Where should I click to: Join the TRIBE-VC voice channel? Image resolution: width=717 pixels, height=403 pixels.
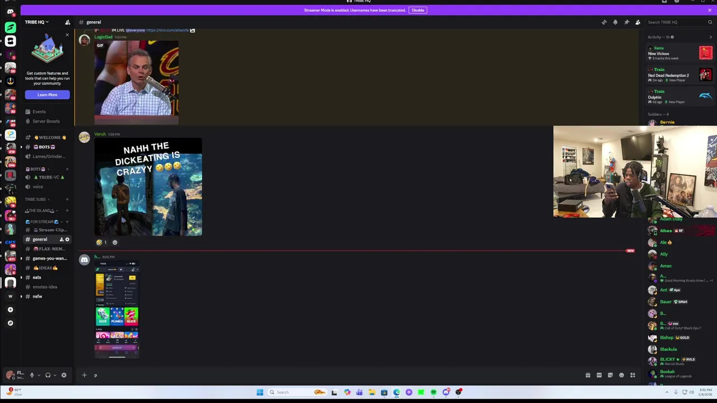click(47, 177)
